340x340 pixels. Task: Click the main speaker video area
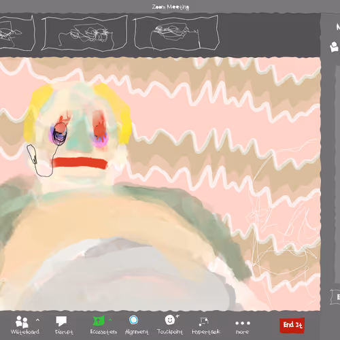click(x=160, y=184)
